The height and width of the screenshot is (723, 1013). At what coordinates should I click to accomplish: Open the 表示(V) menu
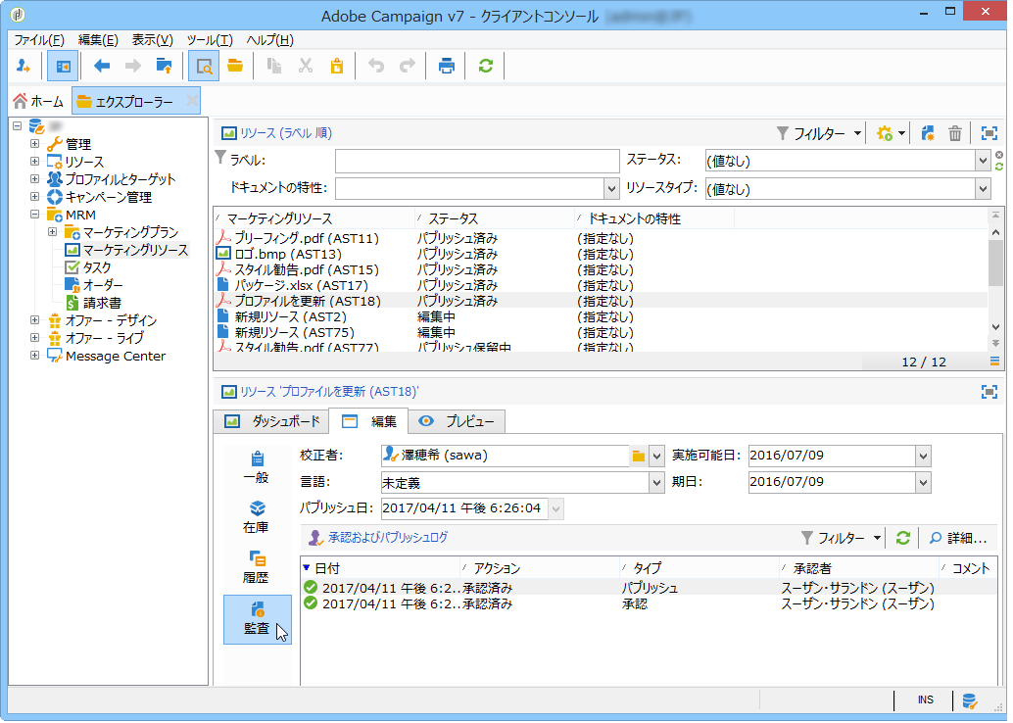(x=153, y=40)
